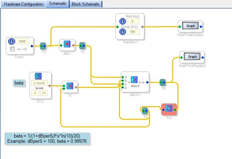
Task: Open the RealTimeDisplay1 Graph button
Action: (191, 26)
